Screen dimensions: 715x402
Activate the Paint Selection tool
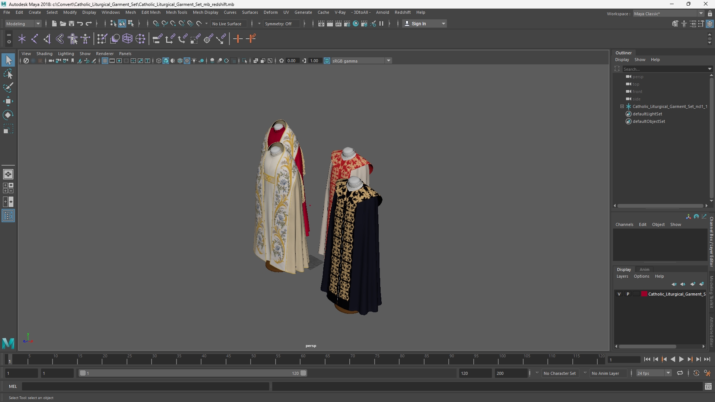click(8, 87)
